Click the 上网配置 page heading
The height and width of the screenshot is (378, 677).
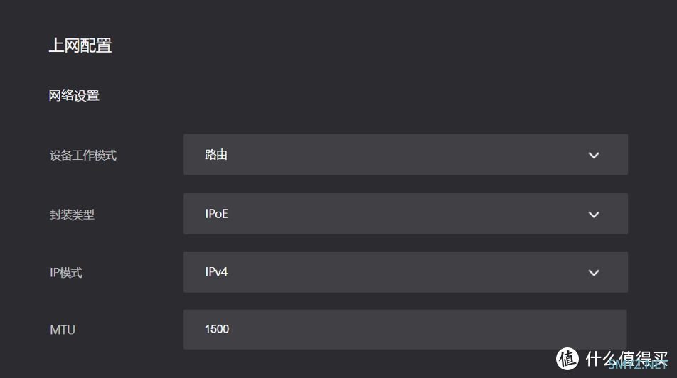coord(80,45)
